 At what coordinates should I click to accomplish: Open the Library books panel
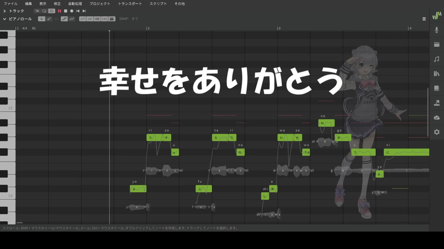point(436,74)
